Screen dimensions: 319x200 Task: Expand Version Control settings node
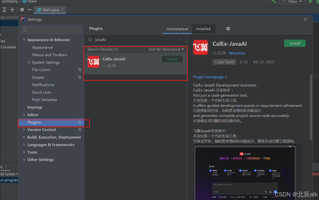point(24,130)
